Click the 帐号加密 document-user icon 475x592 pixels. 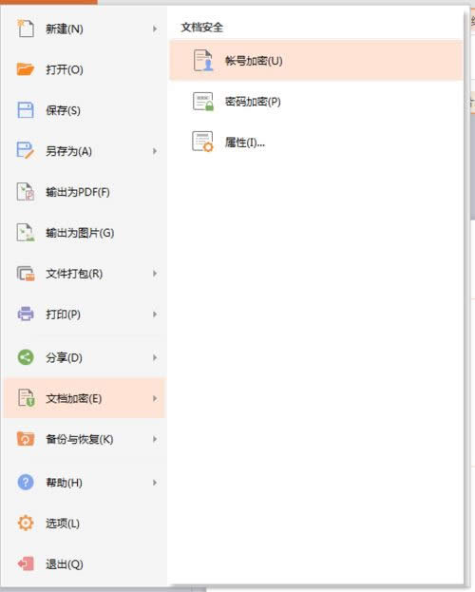click(x=203, y=61)
